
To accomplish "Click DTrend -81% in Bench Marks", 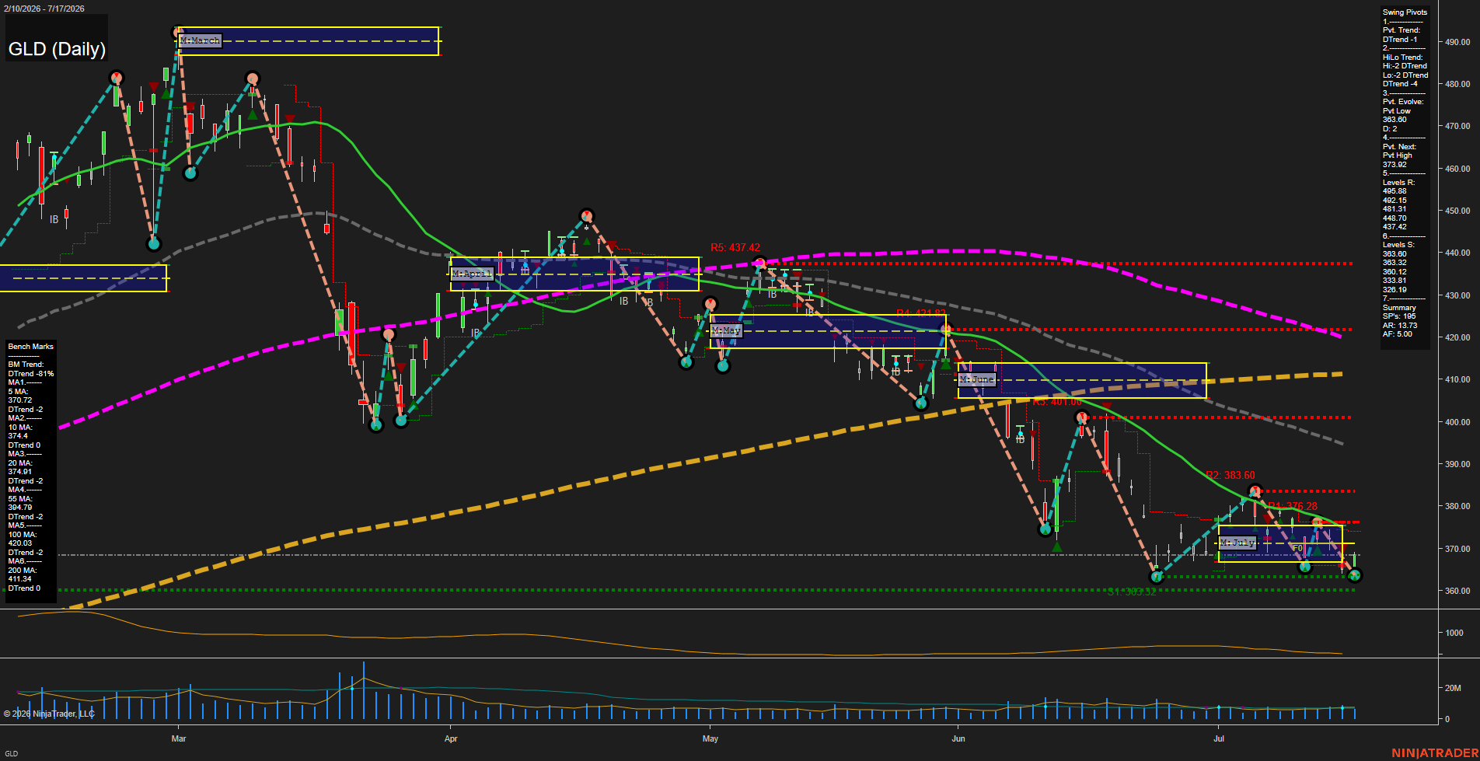I will (31, 374).
